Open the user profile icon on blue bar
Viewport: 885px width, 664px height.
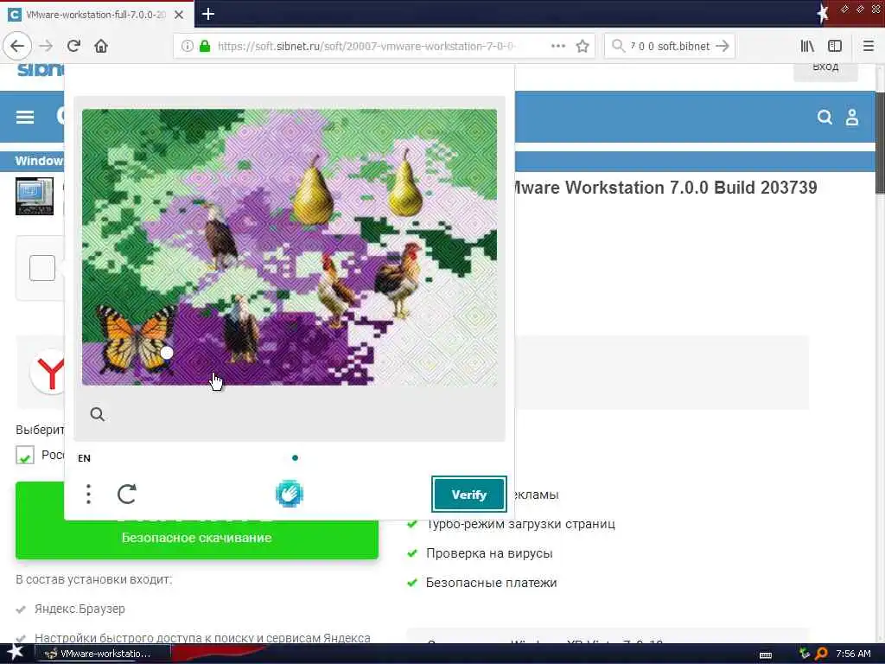(851, 117)
